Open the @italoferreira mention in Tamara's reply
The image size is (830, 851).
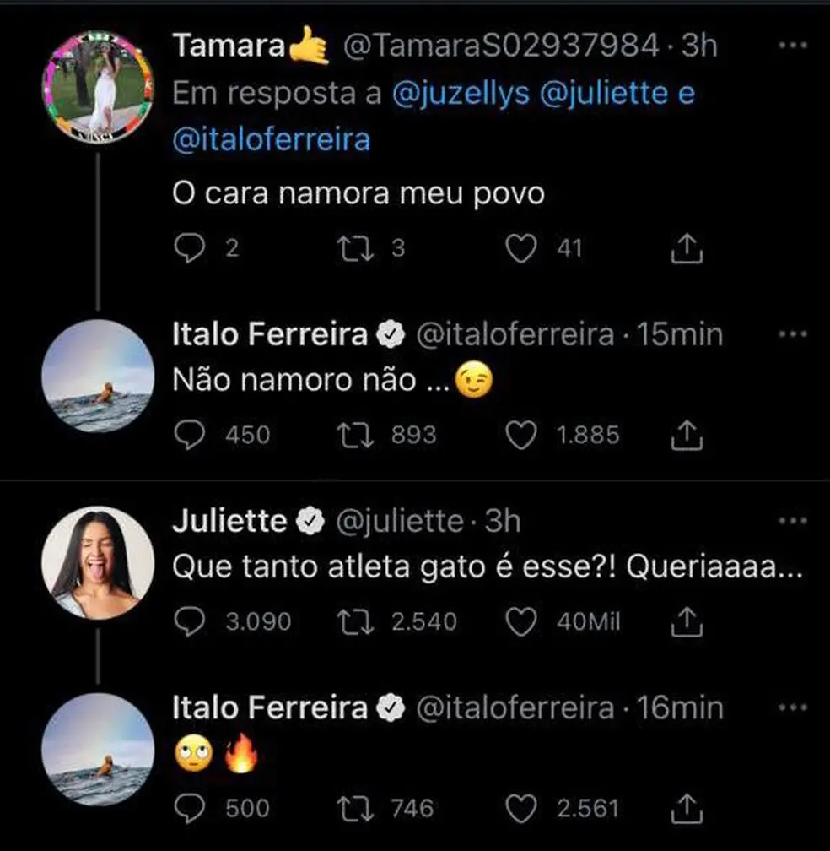(271, 139)
